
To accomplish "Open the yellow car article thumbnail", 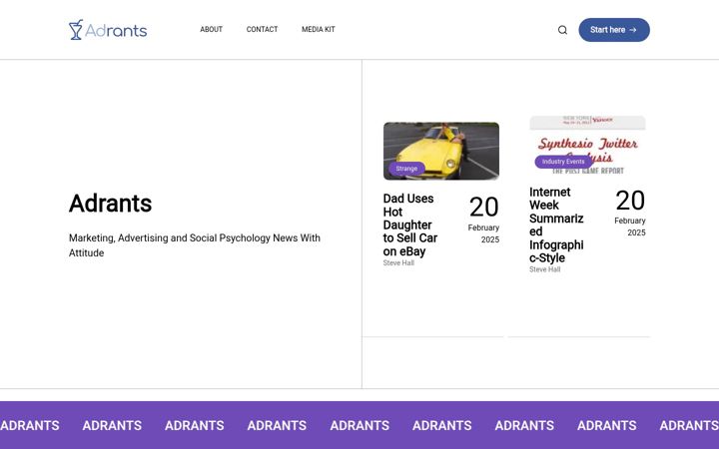I will pos(441,151).
